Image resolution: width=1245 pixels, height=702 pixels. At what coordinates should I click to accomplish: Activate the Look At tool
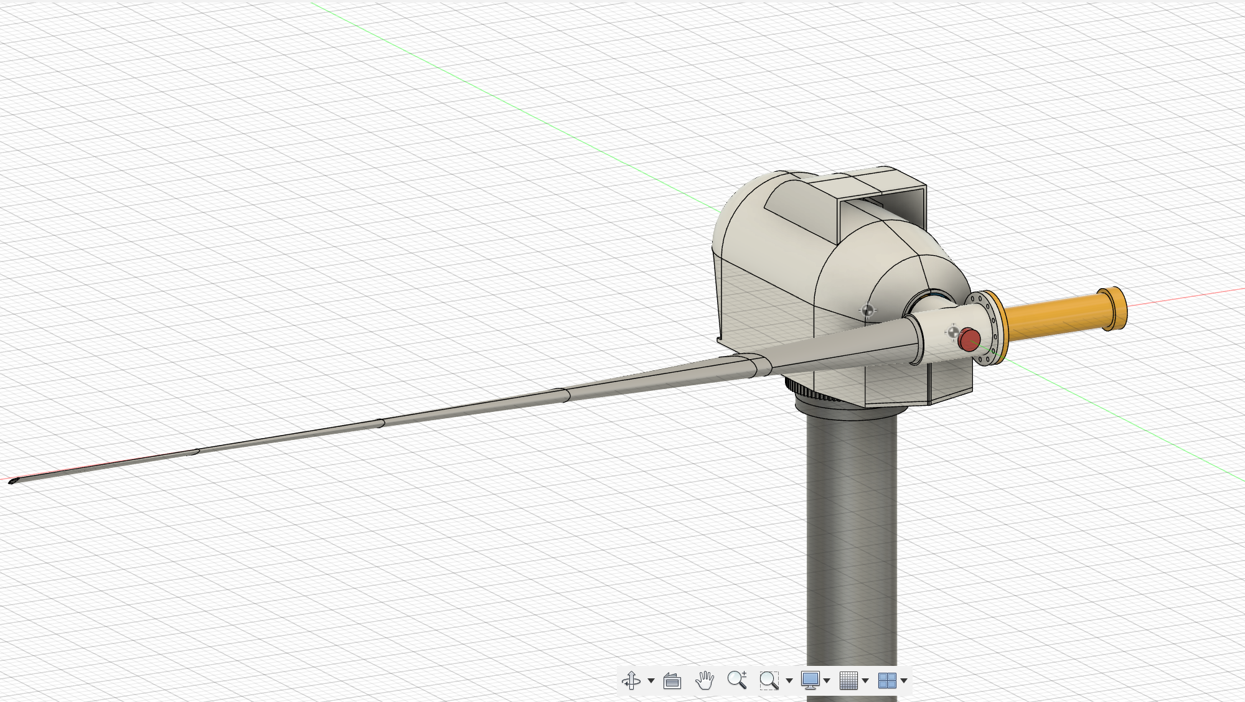pos(671,681)
